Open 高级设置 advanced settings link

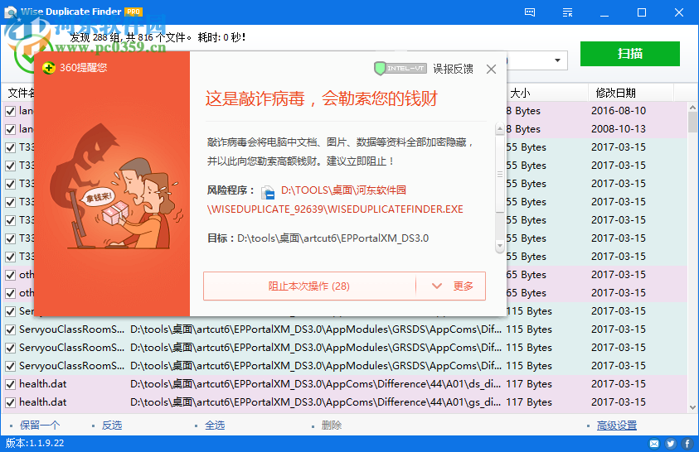point(617,426)
